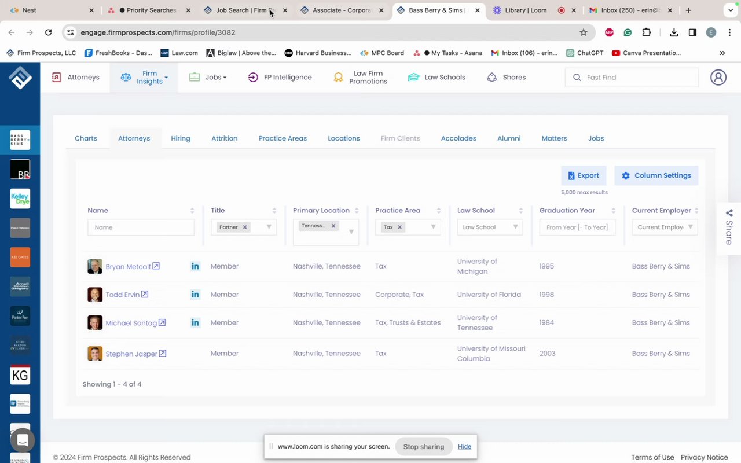741x463 pixels.
Task: Select Parker Poe firm sidebar icon
Action: [20, 316]
